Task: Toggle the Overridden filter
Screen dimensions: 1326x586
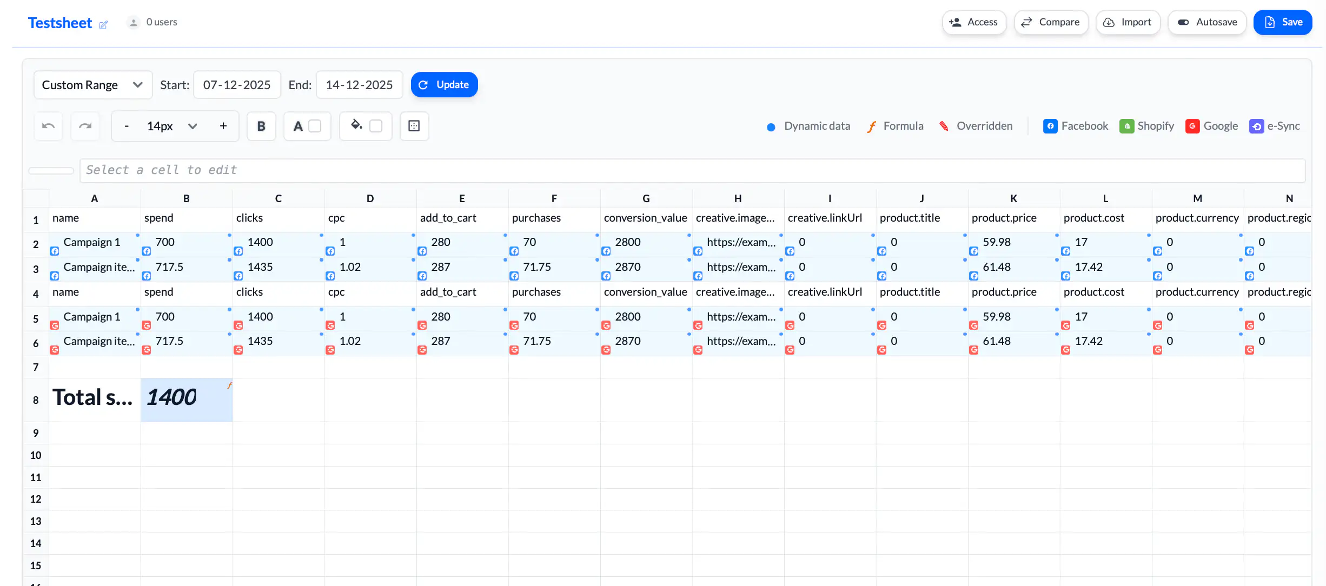Action: [976, 126]
